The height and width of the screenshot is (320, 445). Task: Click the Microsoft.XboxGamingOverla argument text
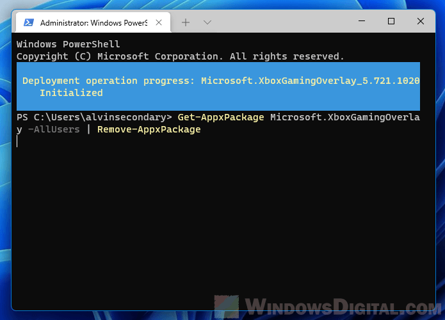coord(345,118)
